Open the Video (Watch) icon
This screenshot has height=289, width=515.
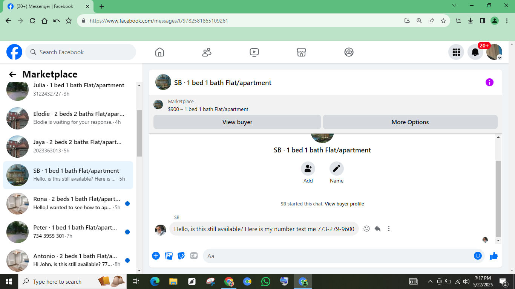(254, 52)
